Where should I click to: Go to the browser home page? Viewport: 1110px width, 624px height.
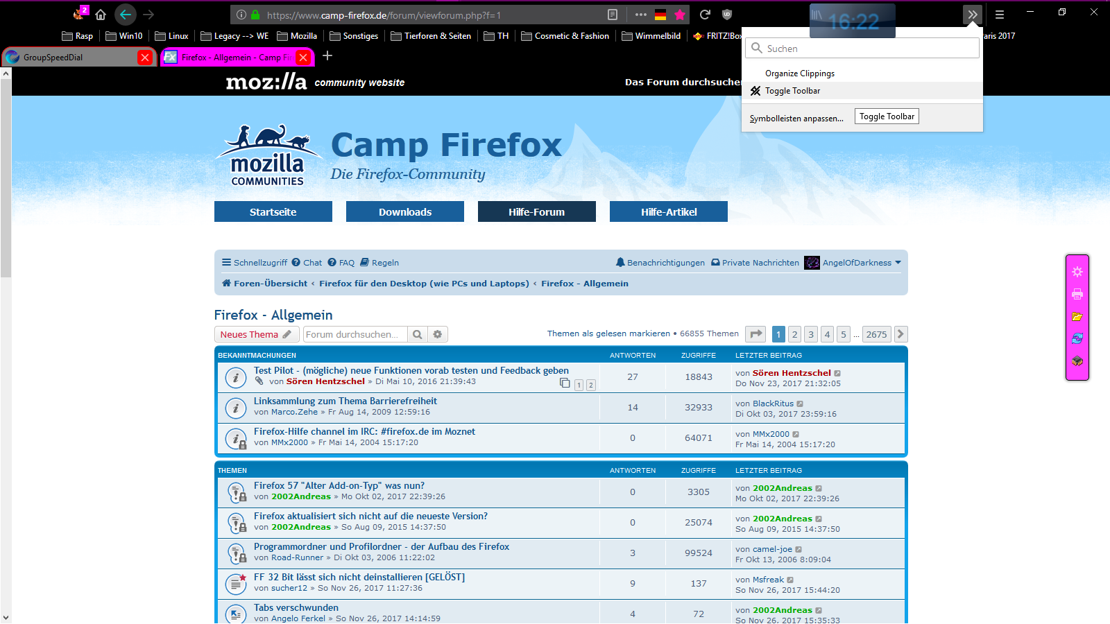coord(101,15)
